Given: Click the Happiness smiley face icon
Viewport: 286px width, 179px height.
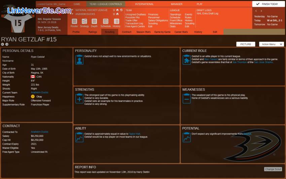Looking at the screenshot, I should click(x=33, y=96).
